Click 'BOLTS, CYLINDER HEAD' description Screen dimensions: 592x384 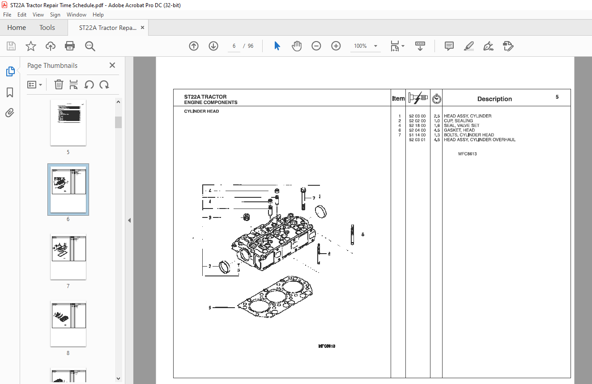(469, 135)
